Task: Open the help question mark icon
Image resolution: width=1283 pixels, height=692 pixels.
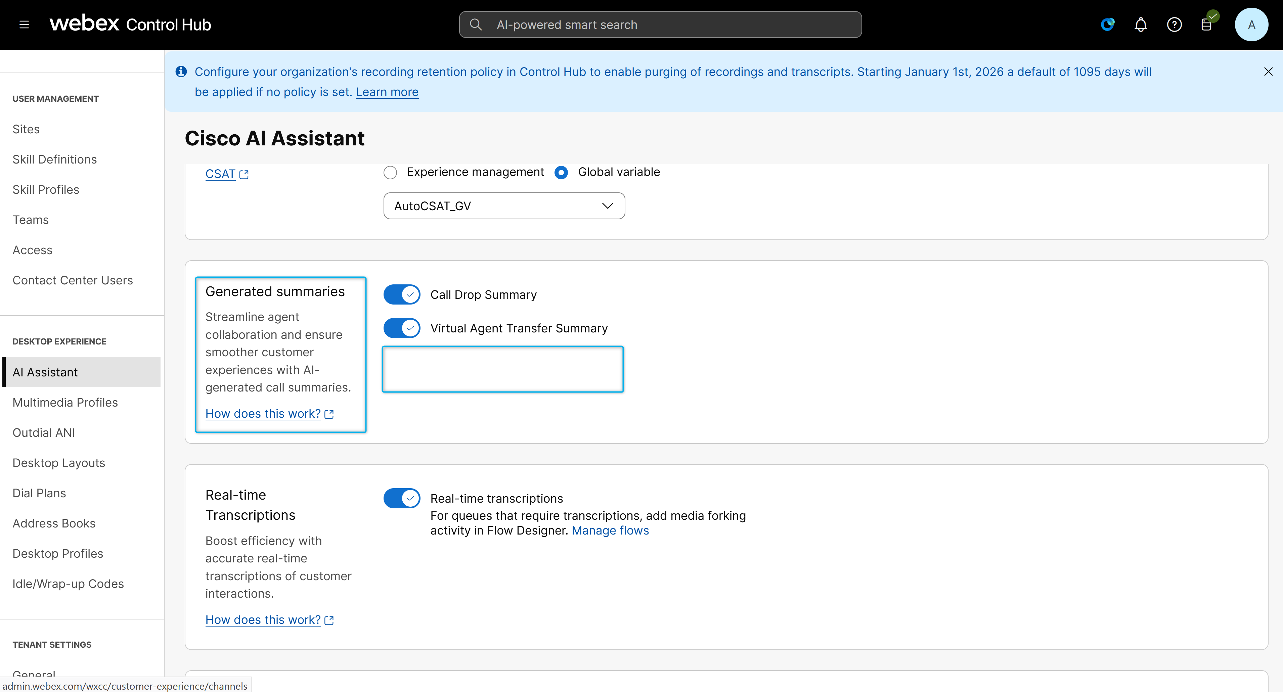Action: (1174, 25)
